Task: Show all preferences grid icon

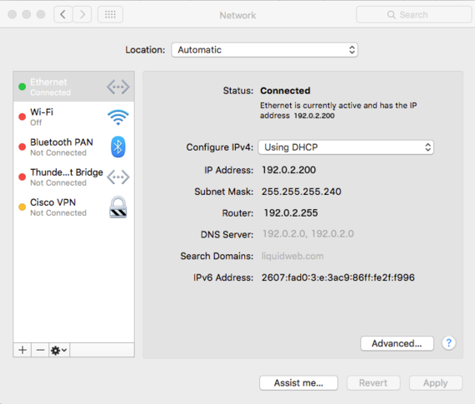Action: coord(110,14)
